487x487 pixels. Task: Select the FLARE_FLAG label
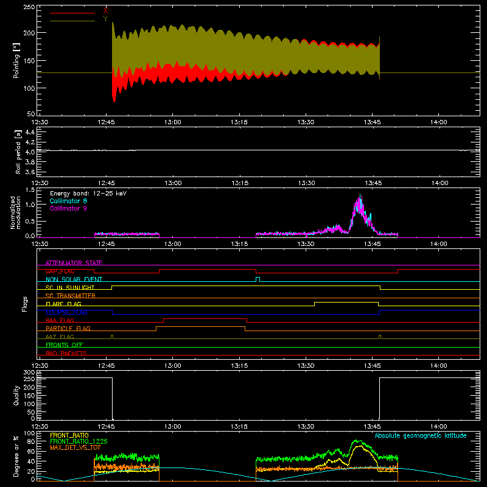(x=63, y=304)
